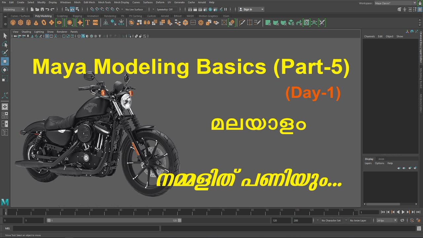Click the MEL command language label
This screenshot has width=423, height=238.
[x=8, y=228]
